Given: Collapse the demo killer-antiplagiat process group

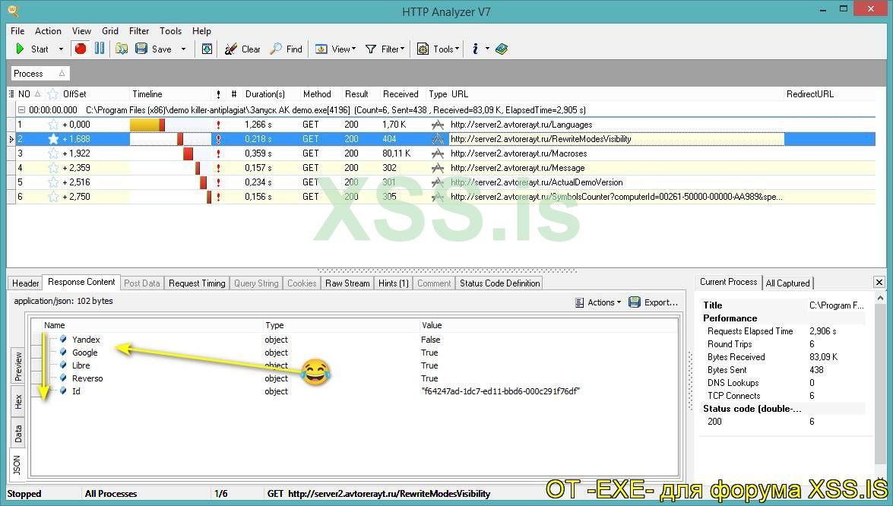Looking at the screenshot, I should pos(21,110).
